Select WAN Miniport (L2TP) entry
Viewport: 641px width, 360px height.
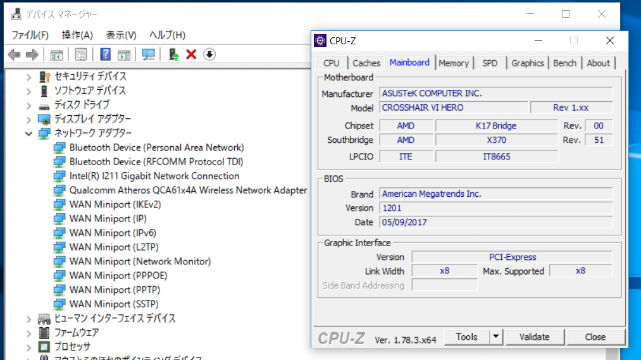114,247
